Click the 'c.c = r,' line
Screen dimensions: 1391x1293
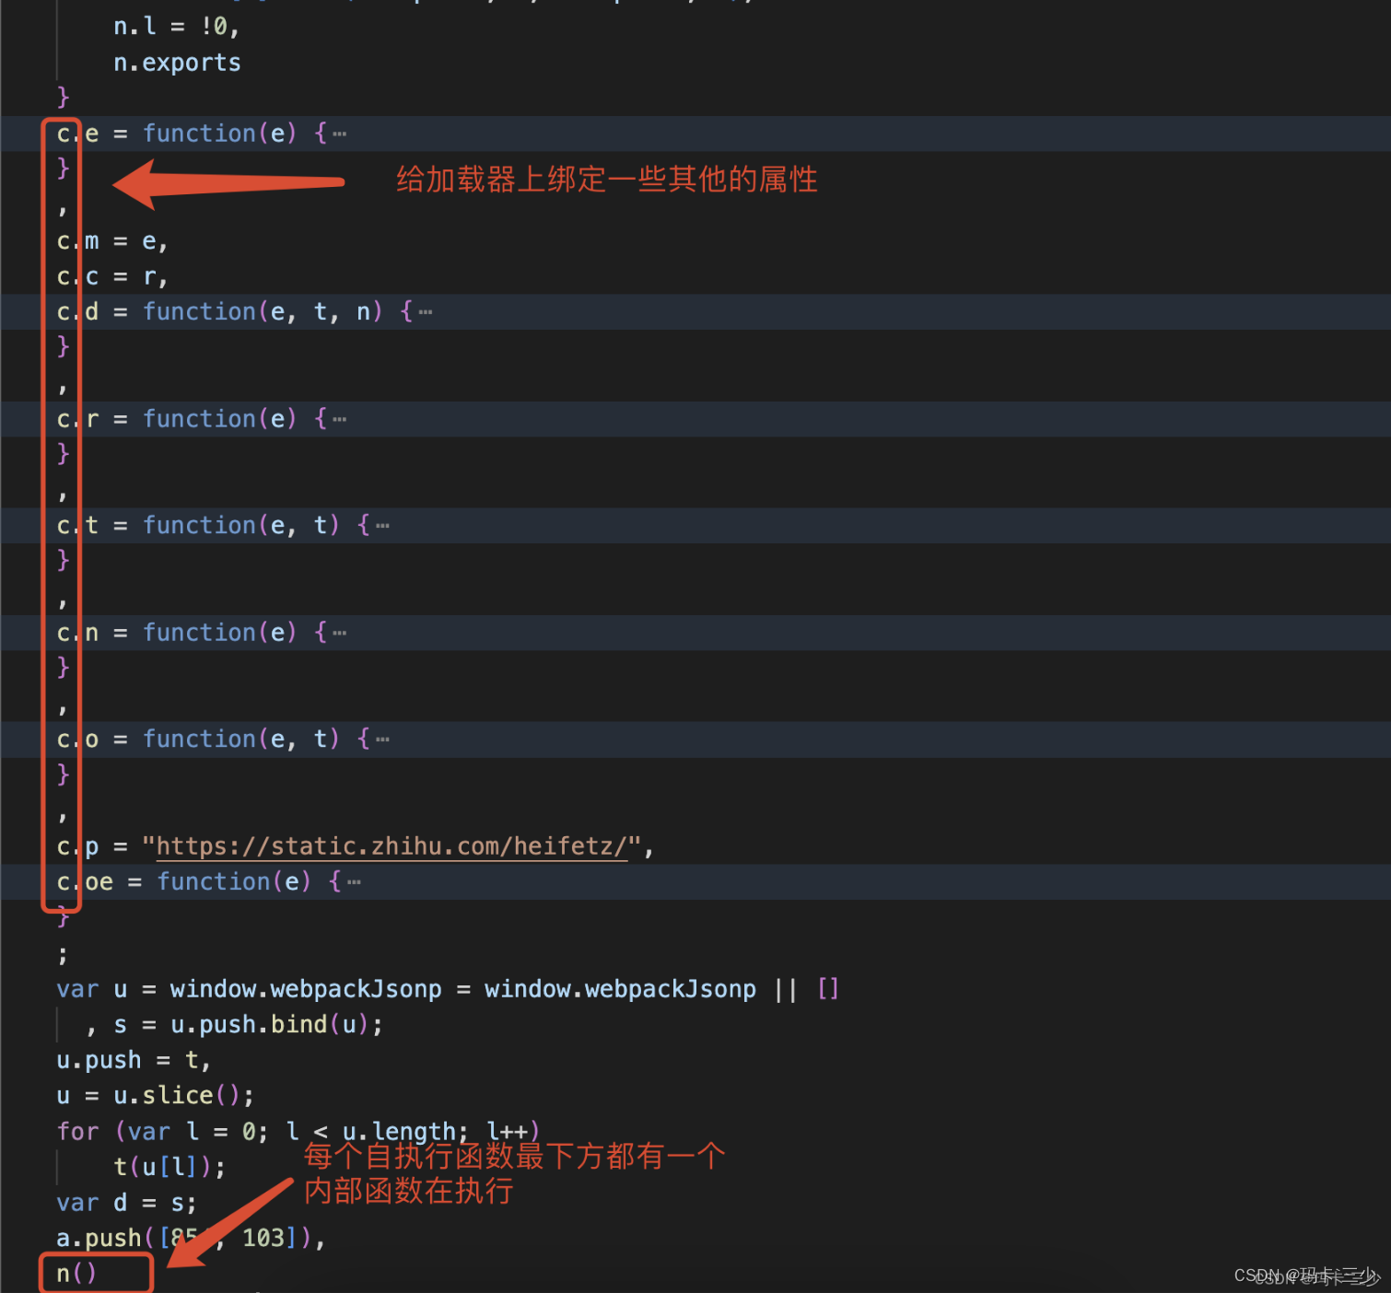coord(111,276)
